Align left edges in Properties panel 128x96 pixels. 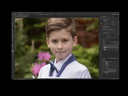(103, 29)
